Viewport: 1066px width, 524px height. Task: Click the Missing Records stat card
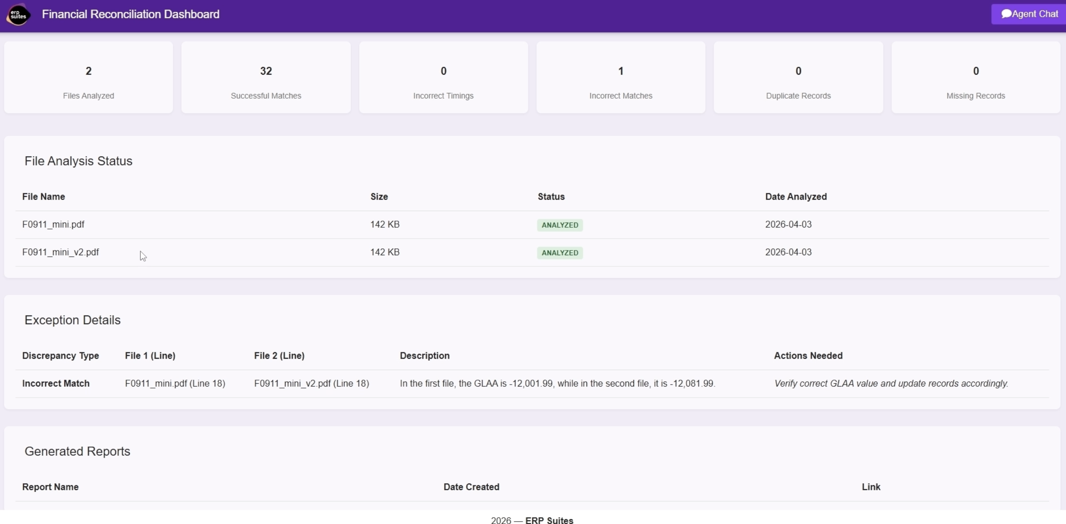click(975, 77)
